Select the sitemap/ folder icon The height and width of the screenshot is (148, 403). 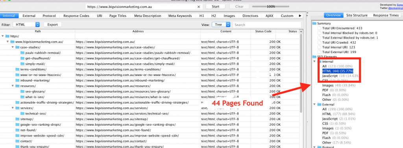point(17,119)
